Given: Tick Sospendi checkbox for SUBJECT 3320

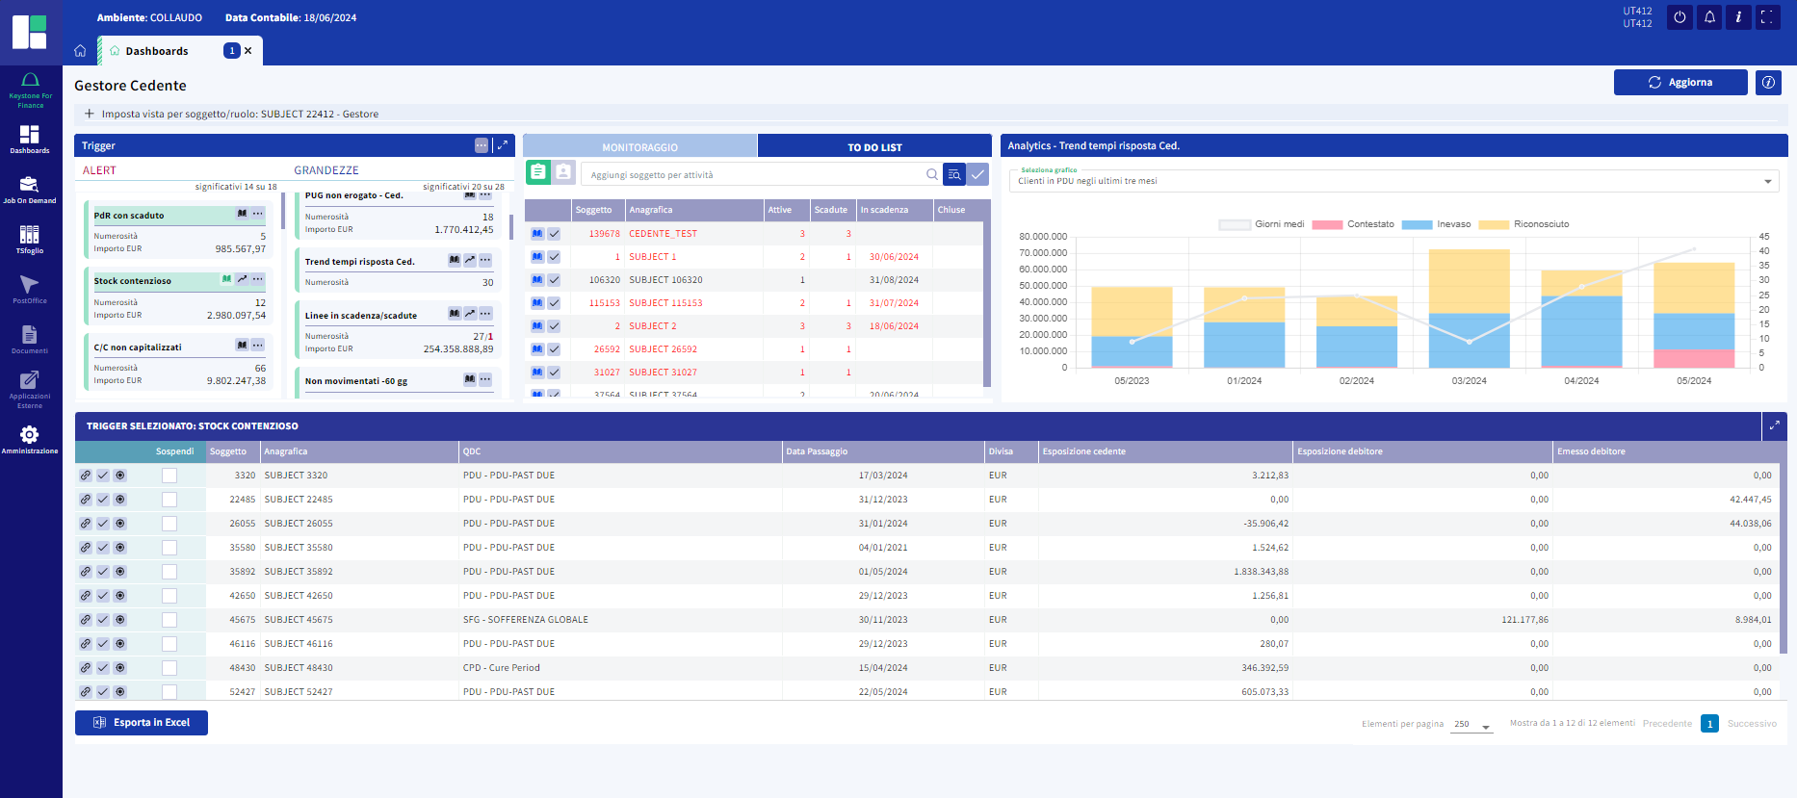Looking at the screenshot, I should click(x=169, y=476).
